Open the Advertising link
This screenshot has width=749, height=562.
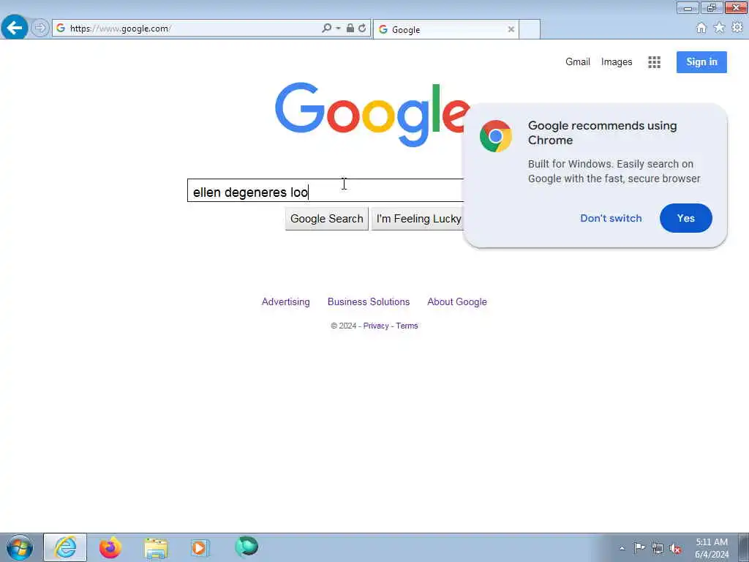click(286, 302)
